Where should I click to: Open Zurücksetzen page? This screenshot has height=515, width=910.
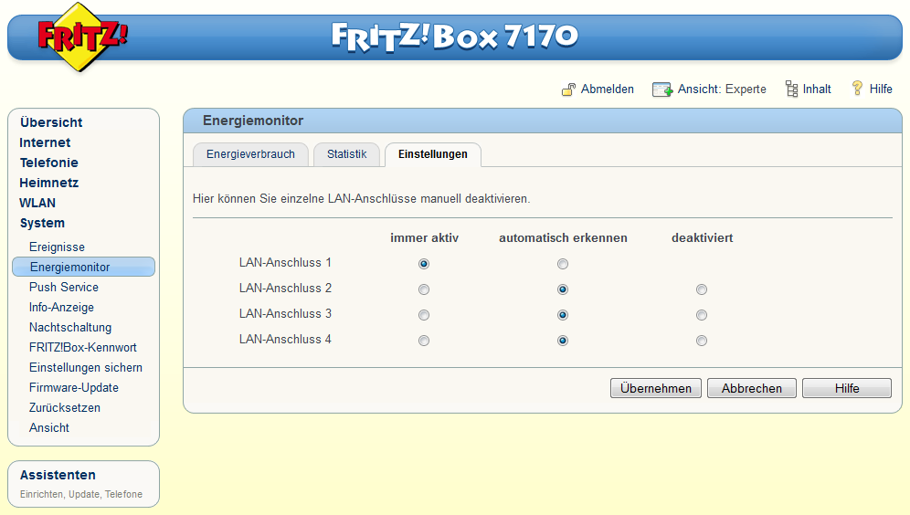coord(65,407)
